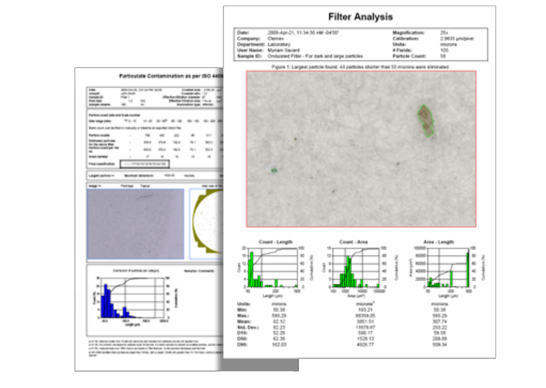Click the Filter Analysis report title

tap(361, 17)
